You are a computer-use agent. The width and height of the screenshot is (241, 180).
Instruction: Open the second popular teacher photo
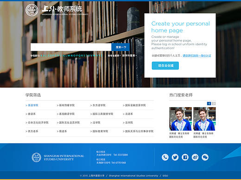204,119
